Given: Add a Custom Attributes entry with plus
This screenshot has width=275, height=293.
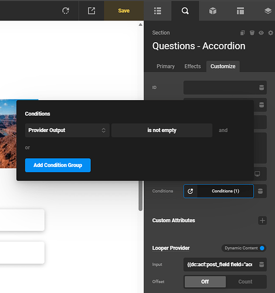Looking at the screenshot, I should pyautogui.click(x=262, y=220).
